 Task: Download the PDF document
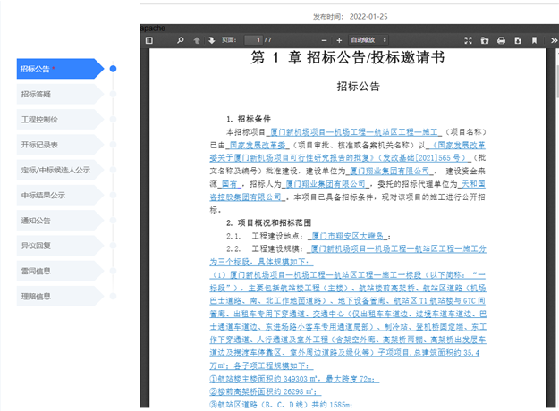(518, 40)
